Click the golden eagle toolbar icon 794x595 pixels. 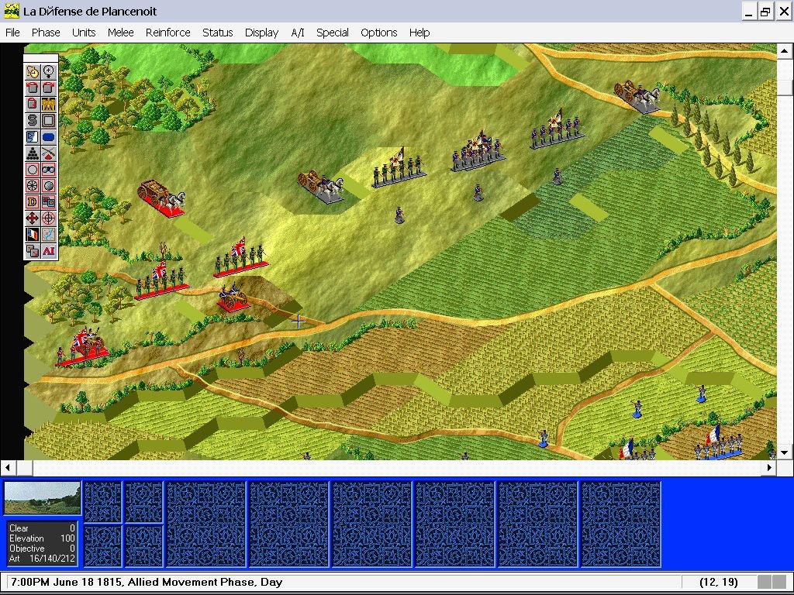coord(49,104)
